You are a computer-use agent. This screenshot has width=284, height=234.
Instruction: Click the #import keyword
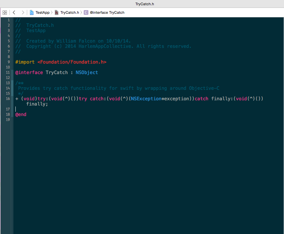pos(25,62)
